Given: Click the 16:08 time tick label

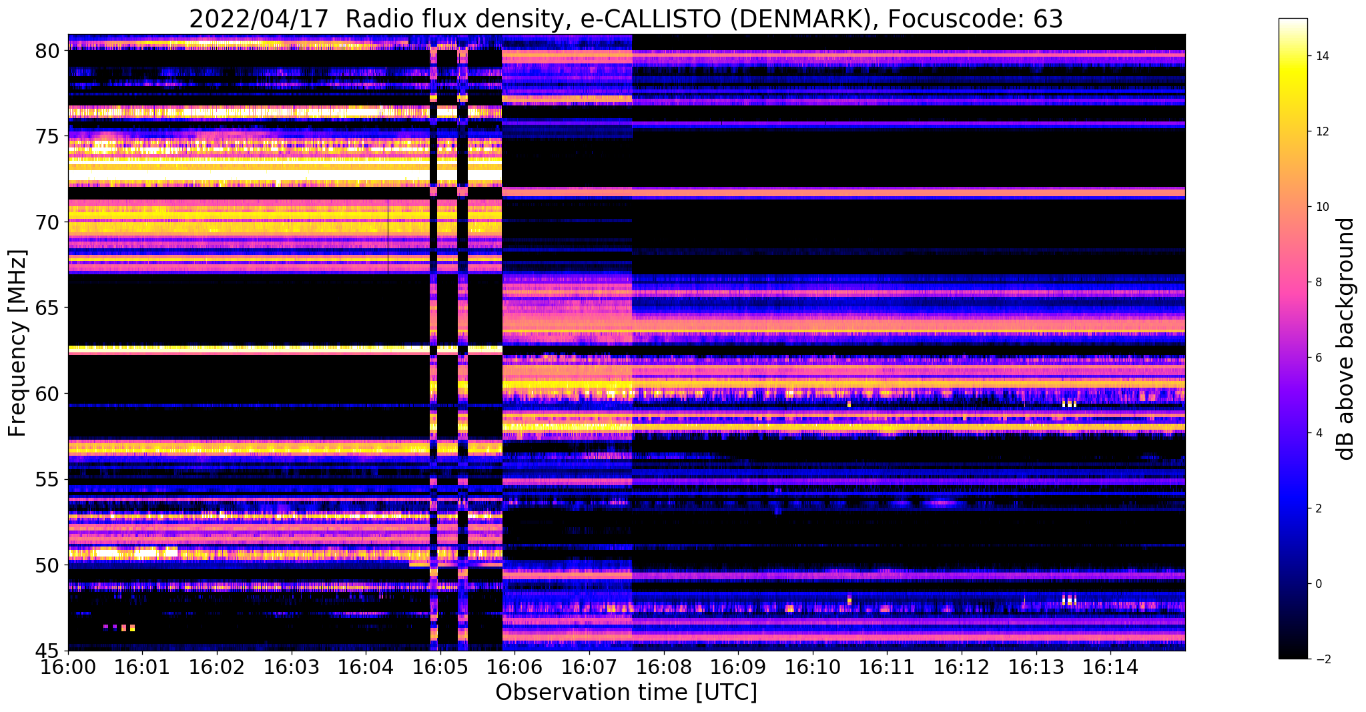Looking at the screenshot, I should click(663, 667).
